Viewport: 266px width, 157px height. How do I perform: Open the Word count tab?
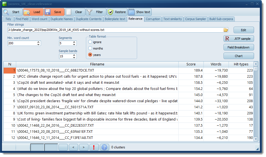(40, 19)
